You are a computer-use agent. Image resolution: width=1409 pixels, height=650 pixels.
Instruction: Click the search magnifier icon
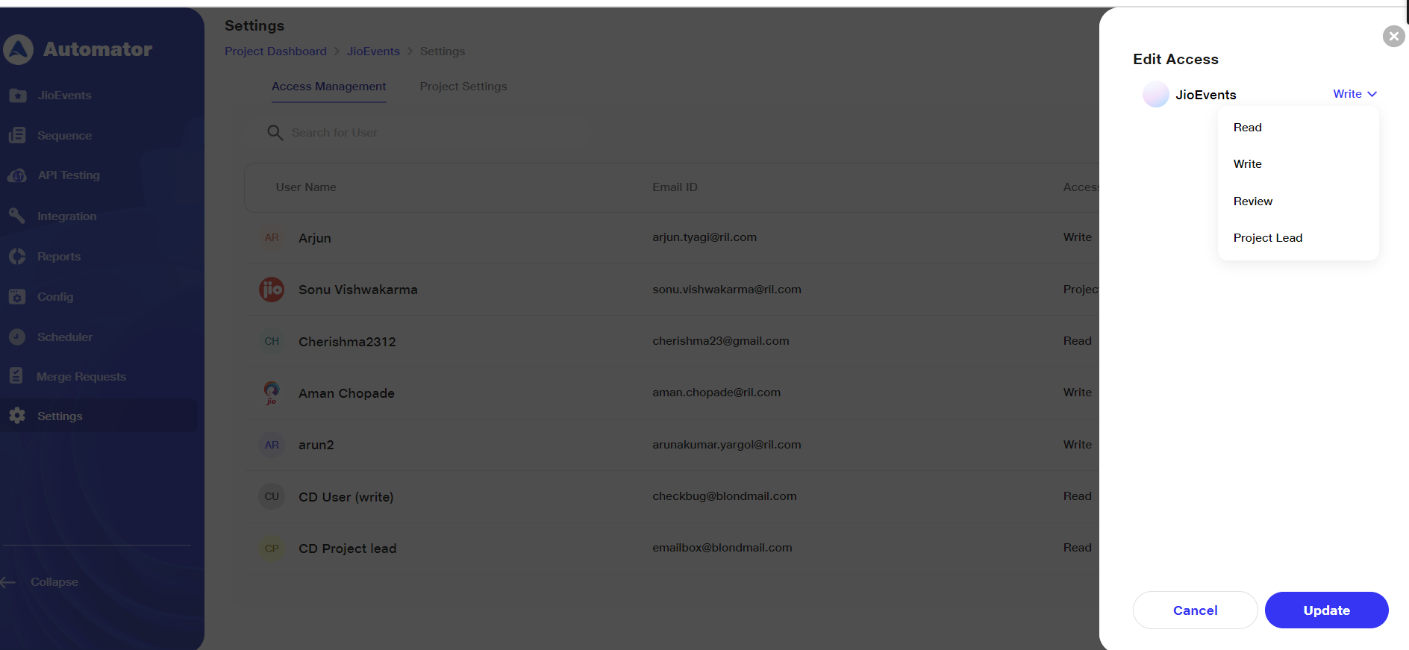click(x=275, y=133)
